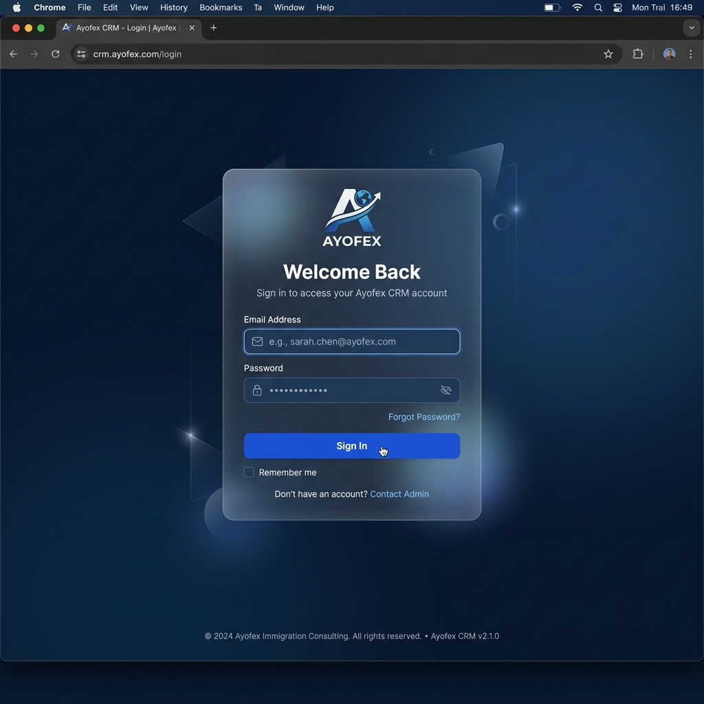Image resolution: width=704 pixels, height=704 pixels.
Task: Open a new browser tab
Action: [x=214, y=27]
